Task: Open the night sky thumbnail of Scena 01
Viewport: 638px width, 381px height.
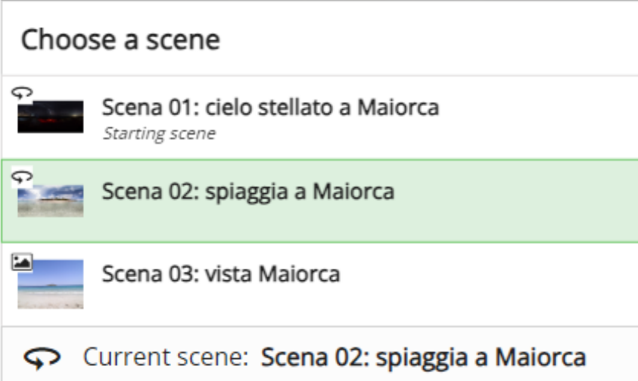Action: 51,117
